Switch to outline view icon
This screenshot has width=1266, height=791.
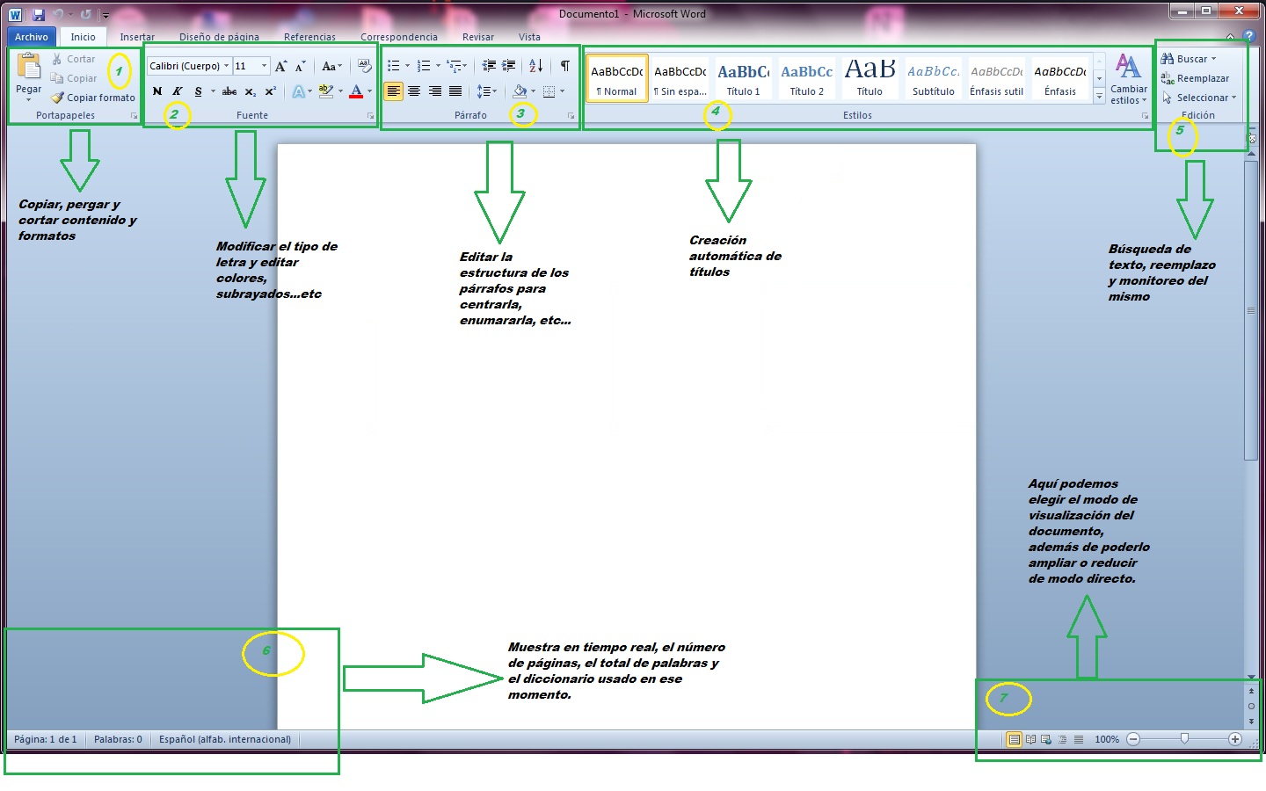click(1063, 739)
